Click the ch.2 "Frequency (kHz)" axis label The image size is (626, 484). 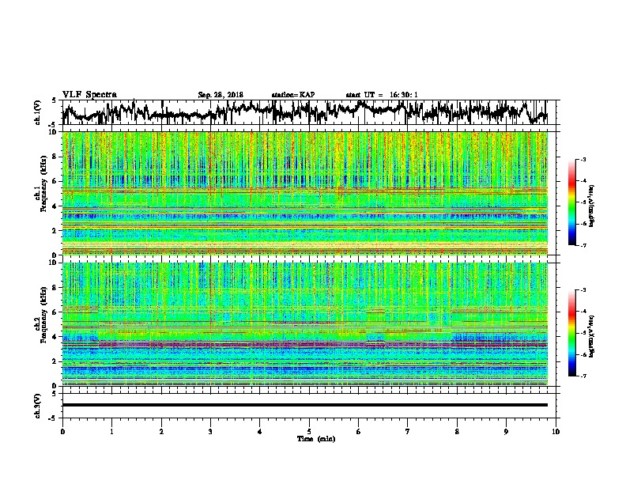[x=43, y=315]
